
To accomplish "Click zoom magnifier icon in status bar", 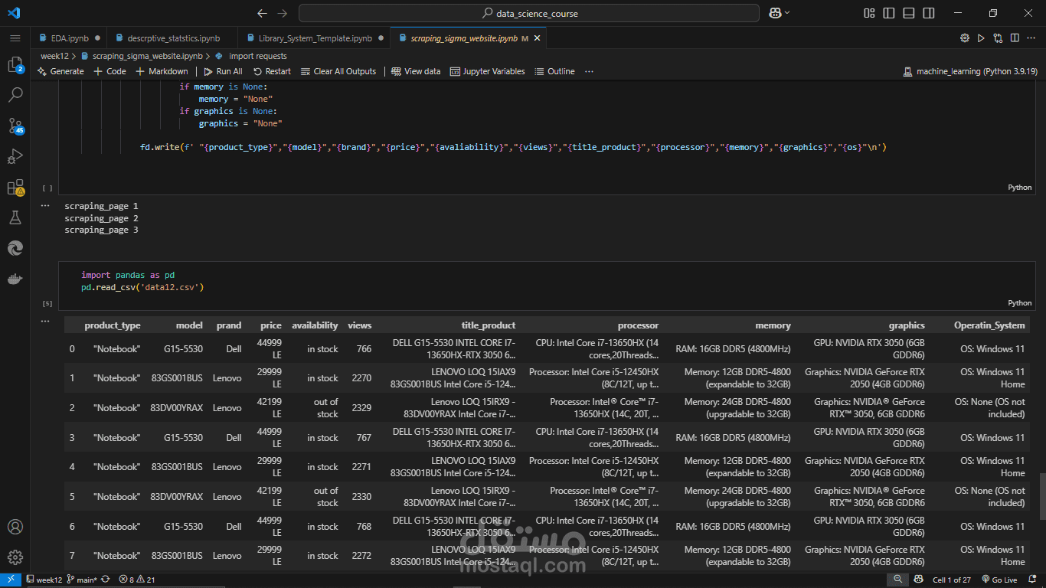I will [x=897, y=580].
